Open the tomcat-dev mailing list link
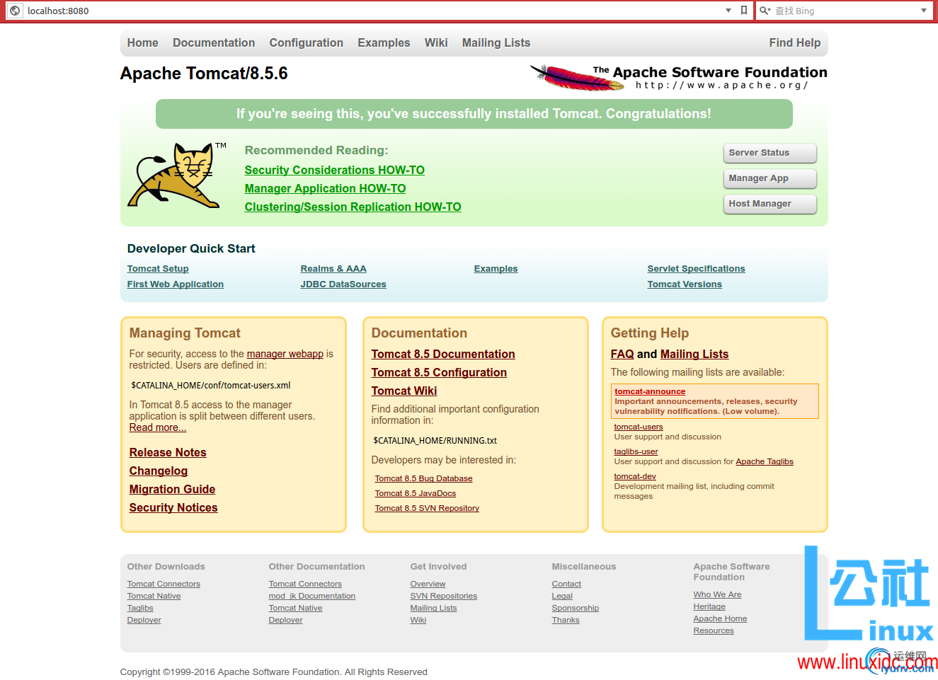This screenshot has width=938, height=680. click(x=635, y=476)
